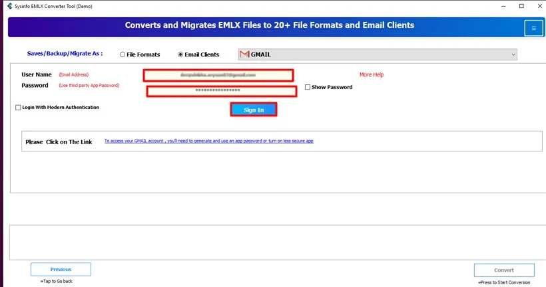This screenshot has height=287, width=546.
Task: Close the EMLX Converter window
Action: [x=539, y=6]
